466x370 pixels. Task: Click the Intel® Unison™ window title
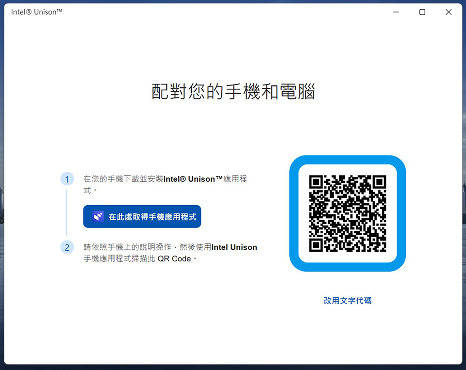pyautogui.click(x=36, y=12)
